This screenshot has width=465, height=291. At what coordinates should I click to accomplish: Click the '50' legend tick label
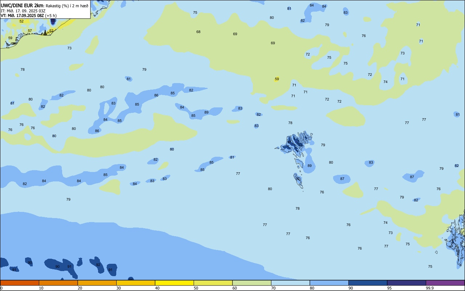pos(196,288)
